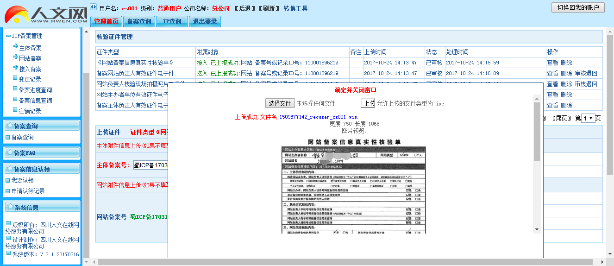The image size is (614, 266).
Task: Click the popup's scroll down arrow
Action: [x=537, y=229]
